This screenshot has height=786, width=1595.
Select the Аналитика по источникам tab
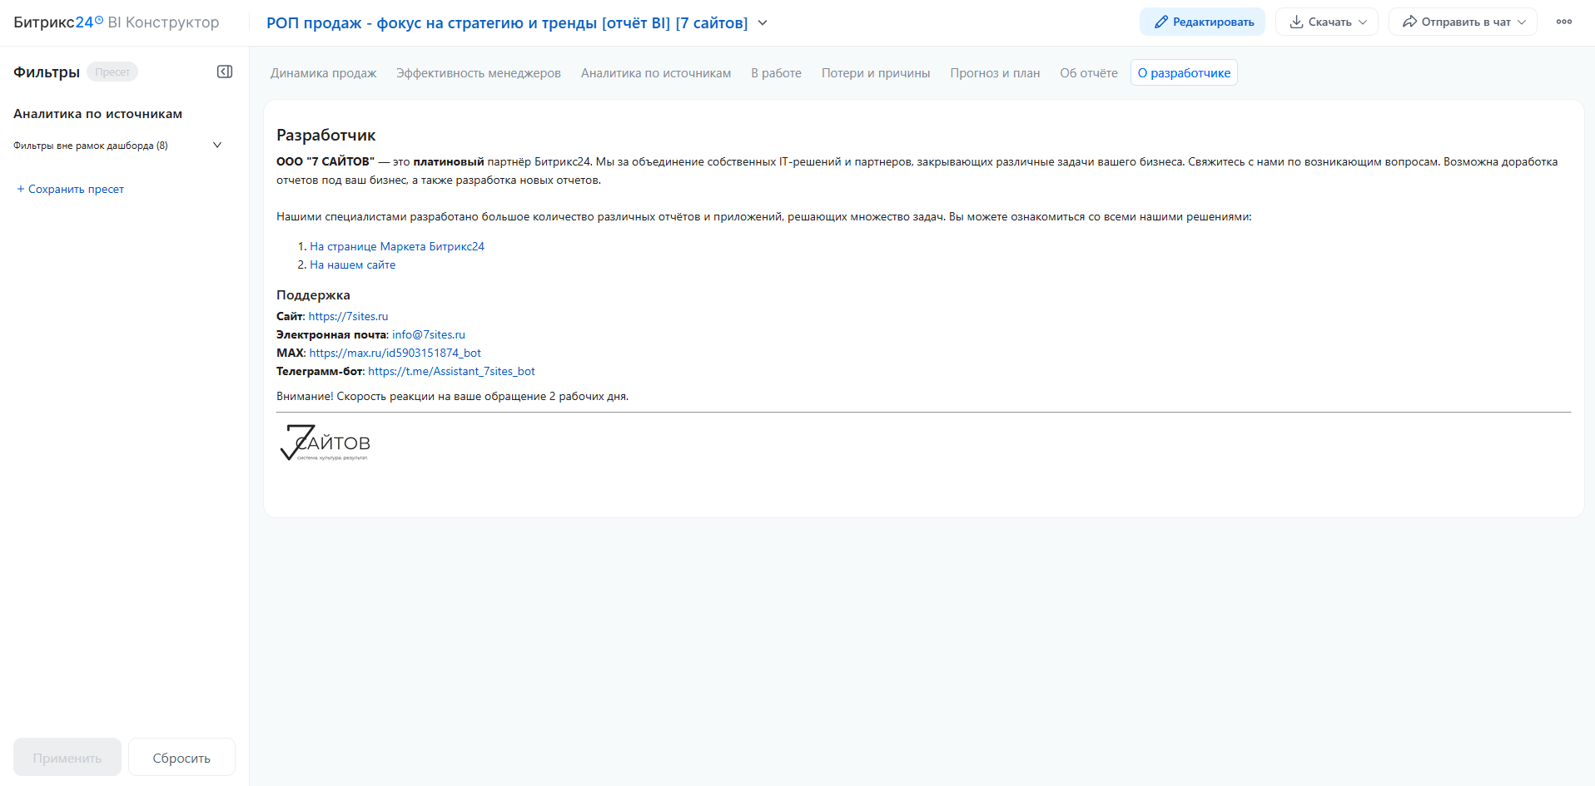coord(656,73)
